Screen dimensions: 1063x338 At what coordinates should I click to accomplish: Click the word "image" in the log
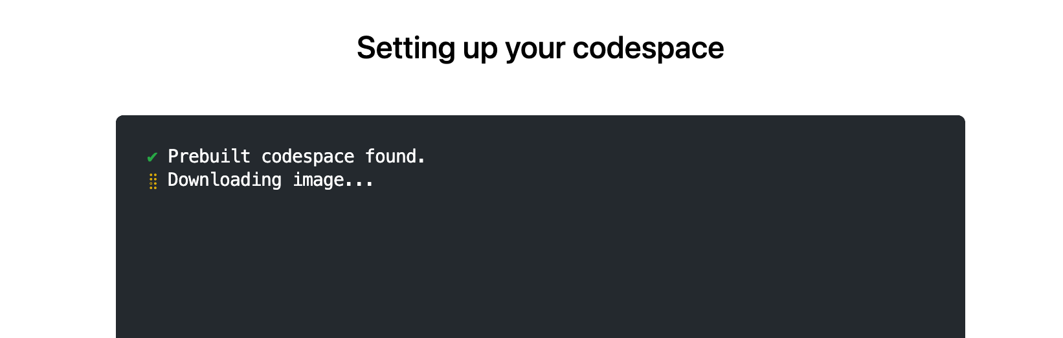pyautogui.click(x=318, y=180)
